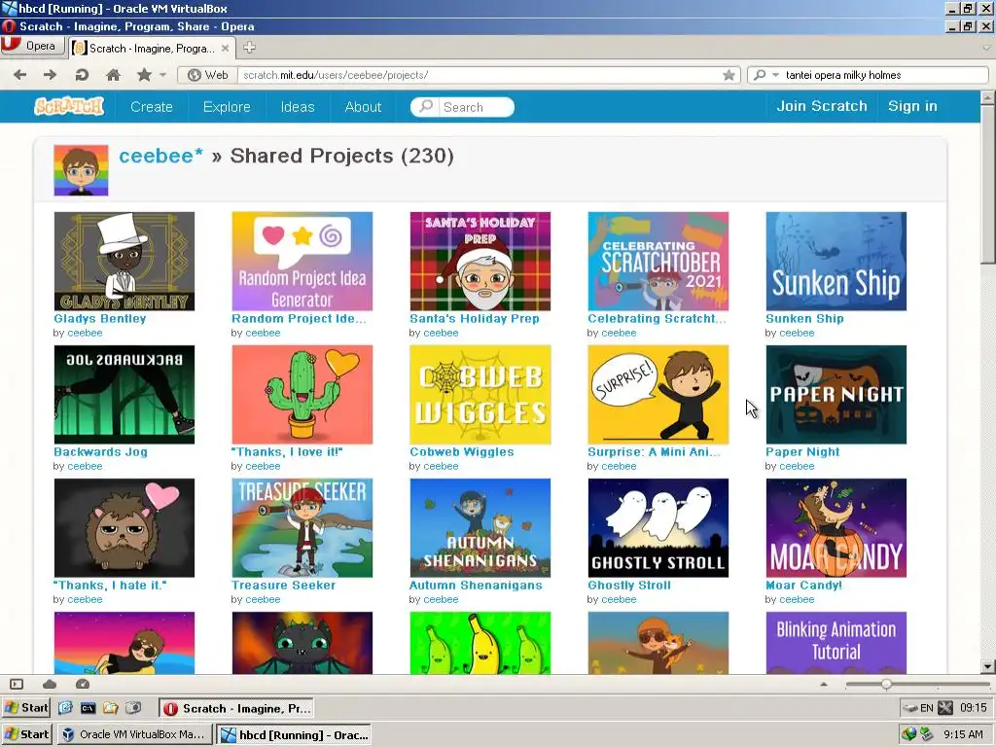Launch the command prompt quick launch icon
Viewport: 996px width, 747px height.
point(89,708)
